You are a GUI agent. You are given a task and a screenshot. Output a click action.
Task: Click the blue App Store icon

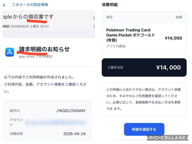point(10,52)
